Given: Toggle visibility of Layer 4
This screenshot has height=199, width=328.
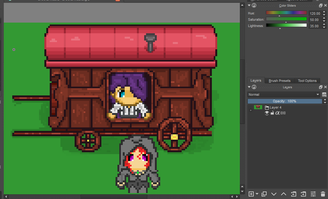Looking at the screenshot, I should click(267, 113).
